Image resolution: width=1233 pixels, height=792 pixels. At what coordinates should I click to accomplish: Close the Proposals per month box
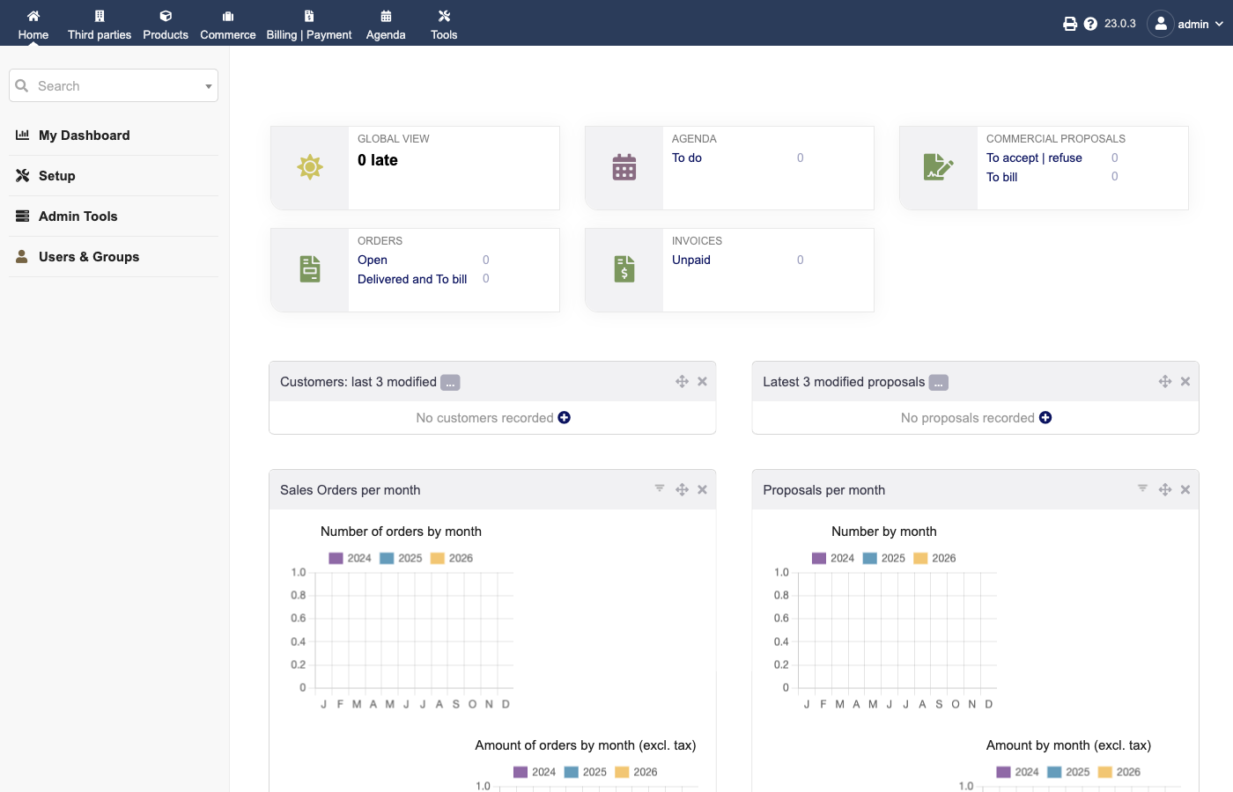1185,489
